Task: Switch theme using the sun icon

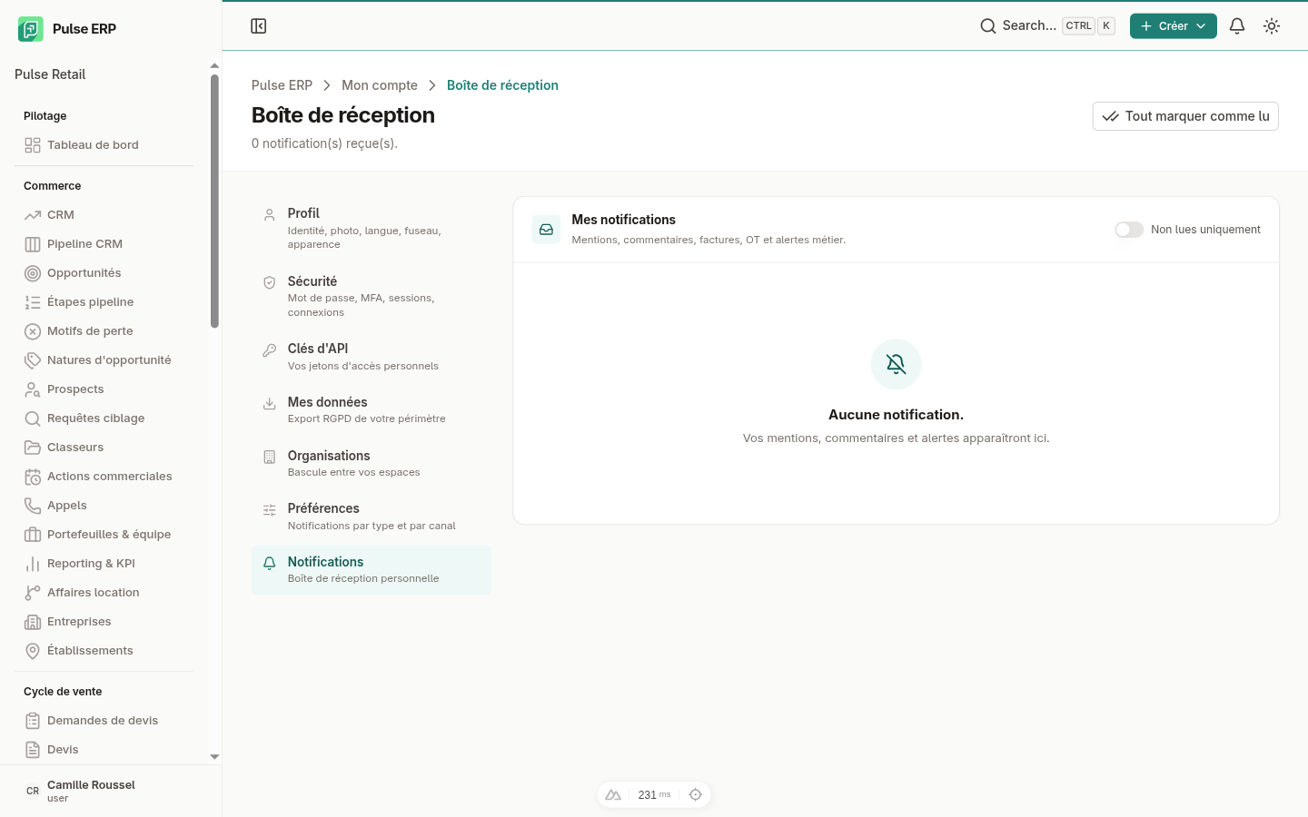Action: click(1272, 26)
